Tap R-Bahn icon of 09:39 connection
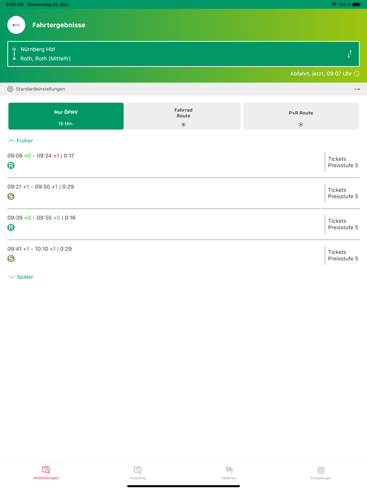Image resolution: width=367 pixels, height=490 pixels. tap(11, 227)
